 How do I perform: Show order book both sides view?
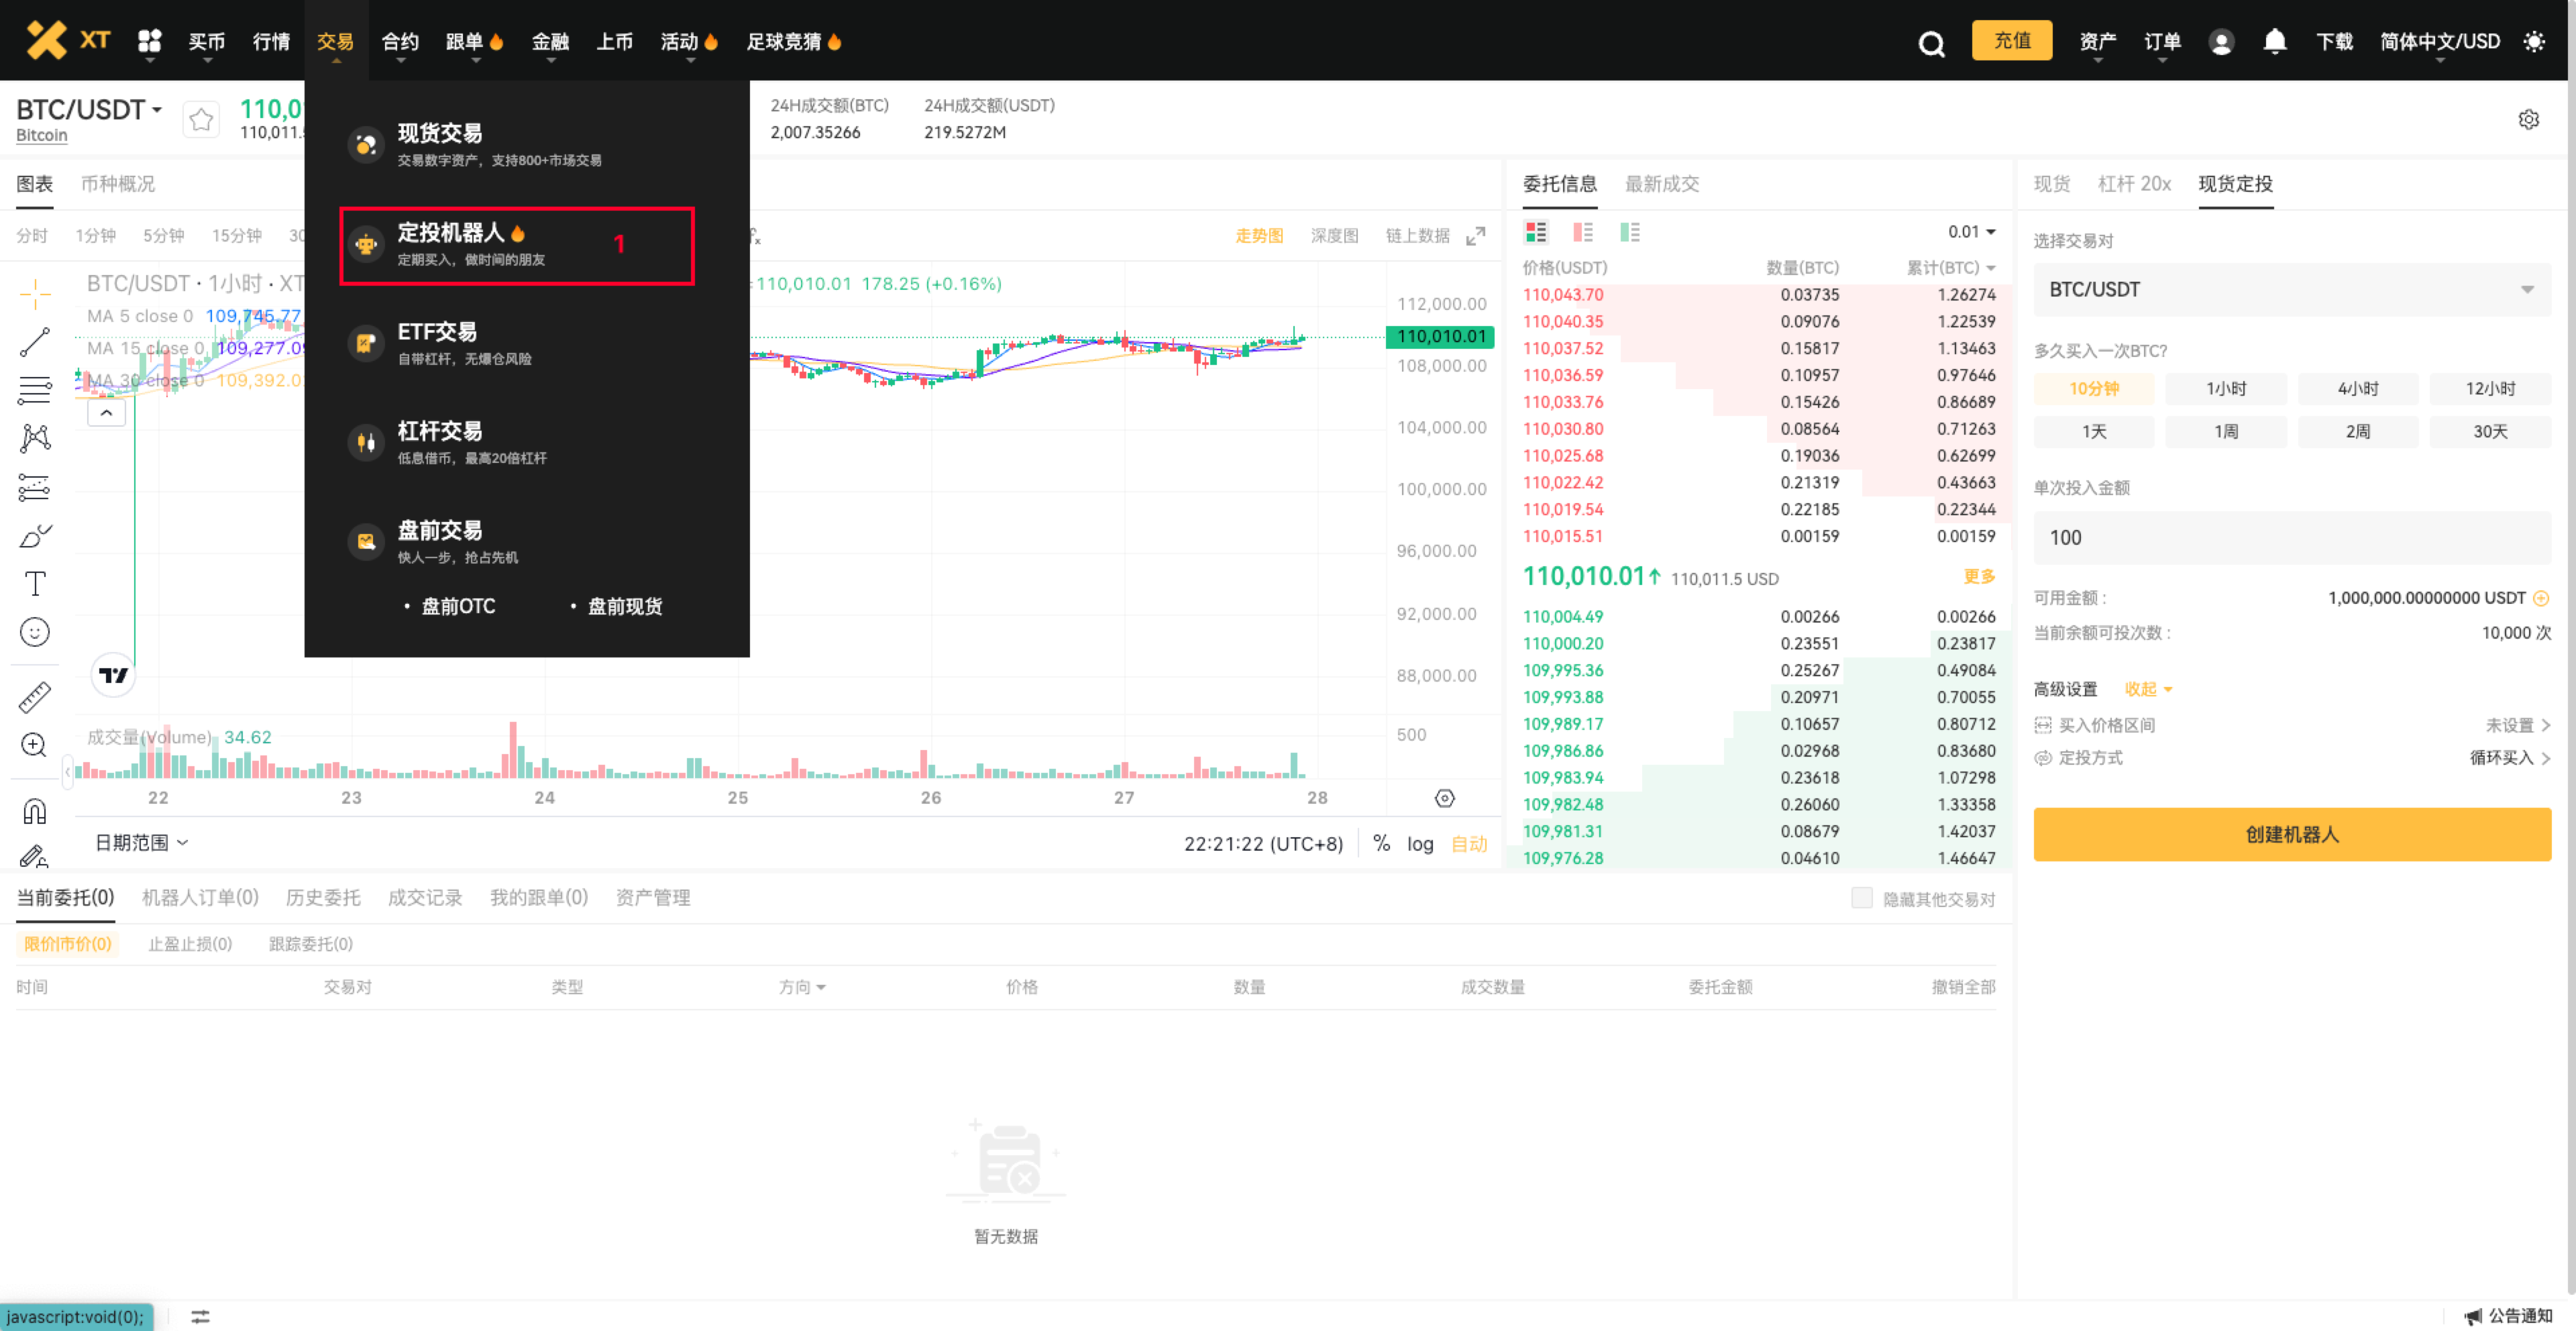click(x=1535, y=232)
